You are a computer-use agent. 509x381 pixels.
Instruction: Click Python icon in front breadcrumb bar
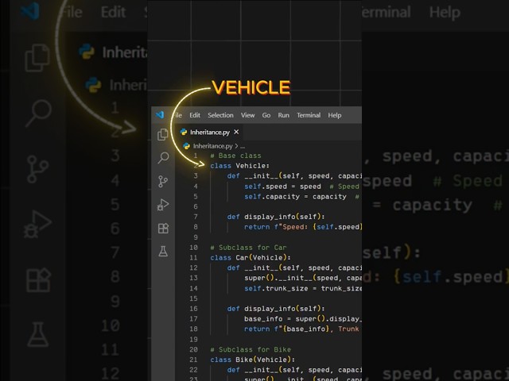(186, 146)
